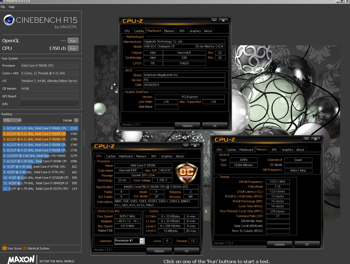Switch to Mainboard tab in Memory CPU-Z window
This screenshot has height=264, width=350.
(x=246, y=150)
